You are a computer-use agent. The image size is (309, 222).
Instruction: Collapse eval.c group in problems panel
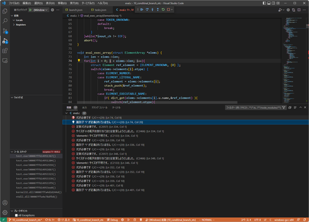(x=67, y=113)
